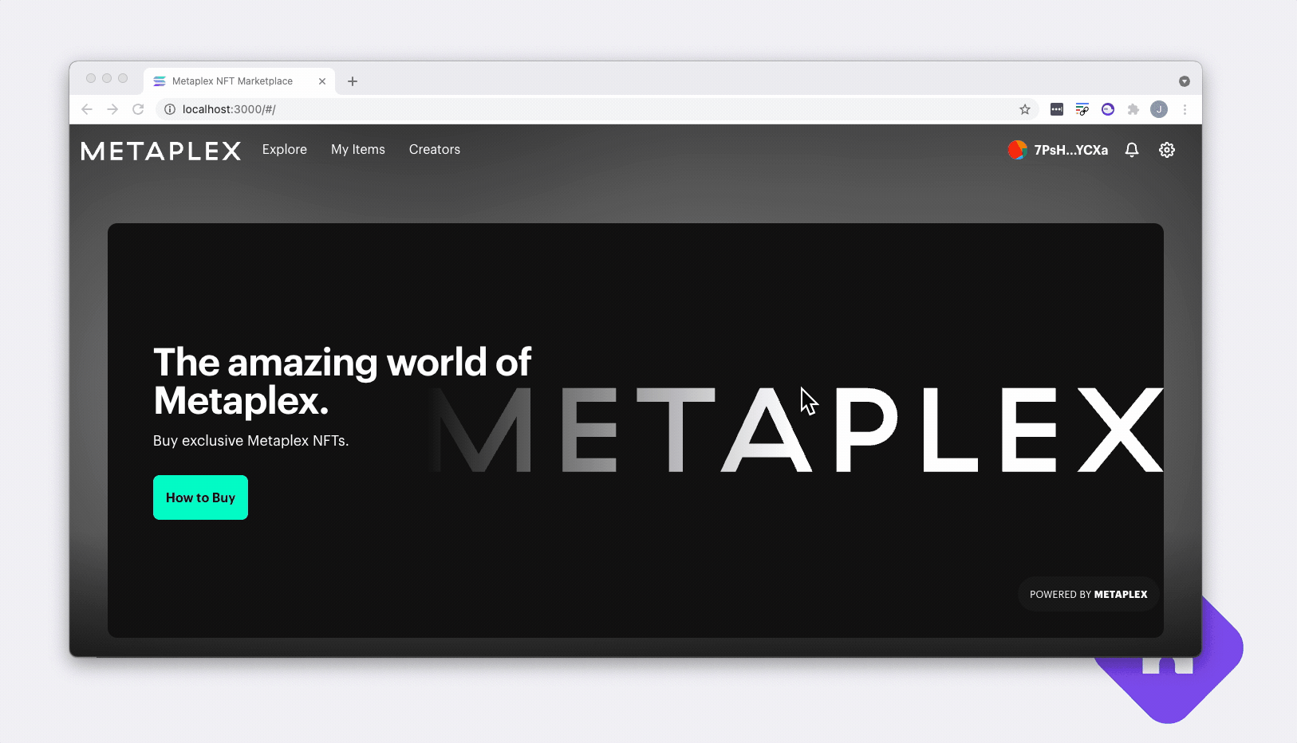This screenshot has height=743, width=1297.
Task: Expand the tab search dropdown arrow
Action: coord(1185,81)
